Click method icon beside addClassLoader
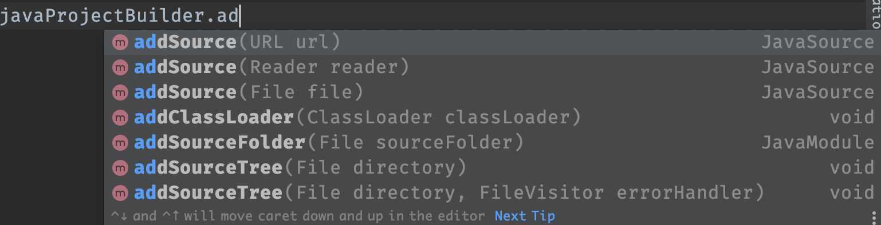The height and width of the screenshot is (225, 881). click(x=120, y=118)
